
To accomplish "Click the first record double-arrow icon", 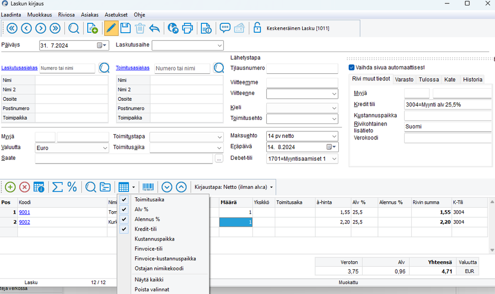I will 11,28.
